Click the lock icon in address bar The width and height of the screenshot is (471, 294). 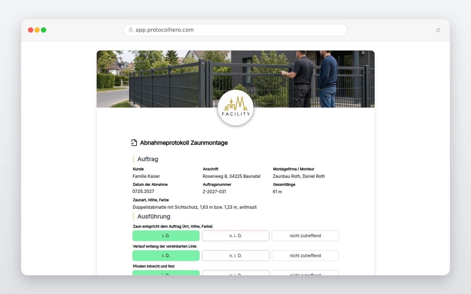pos(131,30)
